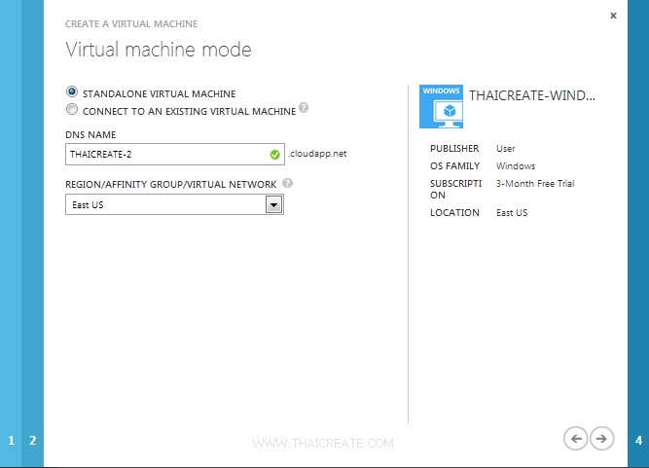Close the Create a Virtual Machine dialog

(x=613, y=16)
